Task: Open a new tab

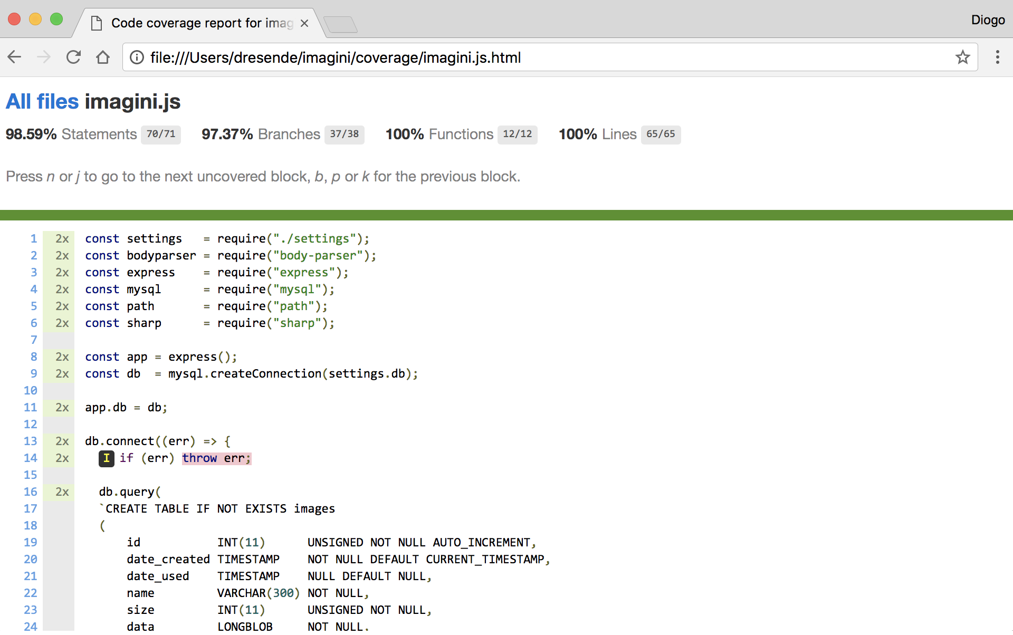Action: click(341, 24)
